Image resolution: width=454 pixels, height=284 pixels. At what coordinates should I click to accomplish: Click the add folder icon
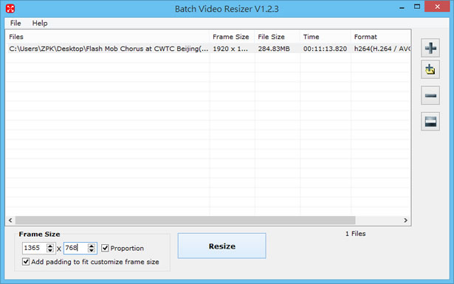[x=430, y=69]
